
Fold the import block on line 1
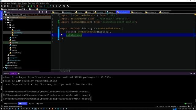[x=59, y=15]
